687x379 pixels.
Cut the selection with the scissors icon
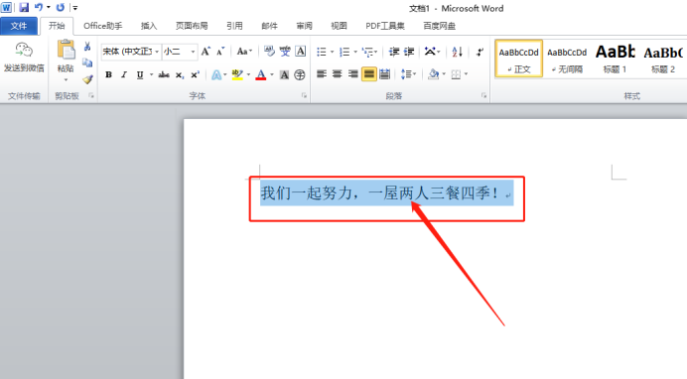pos(87,47)
